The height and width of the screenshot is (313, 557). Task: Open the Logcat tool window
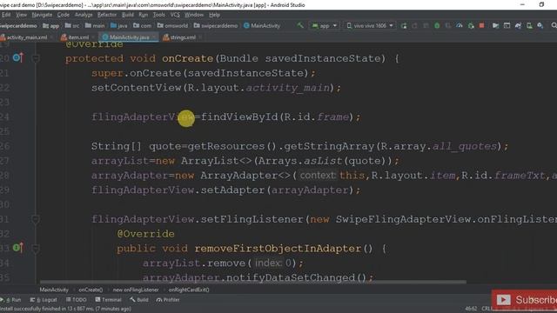click(44, 300)
